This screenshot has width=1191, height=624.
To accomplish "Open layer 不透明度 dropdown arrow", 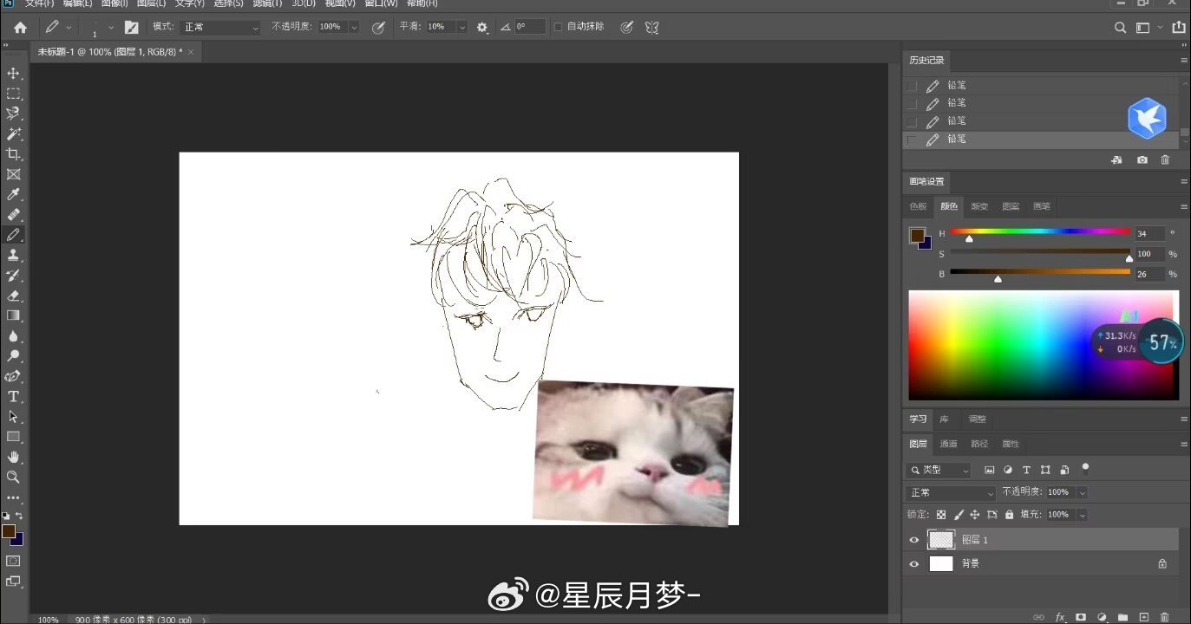I will [1082, 492].
